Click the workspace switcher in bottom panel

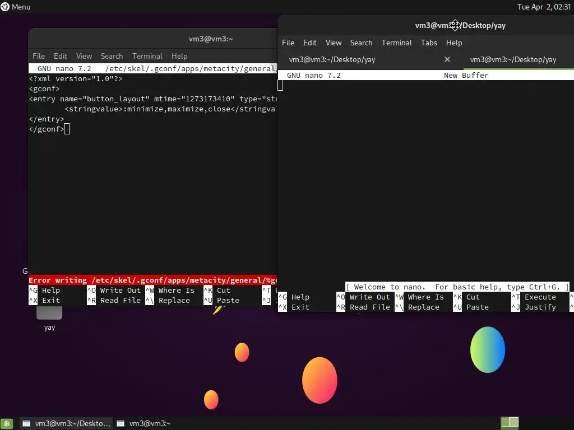pos(510,422)
